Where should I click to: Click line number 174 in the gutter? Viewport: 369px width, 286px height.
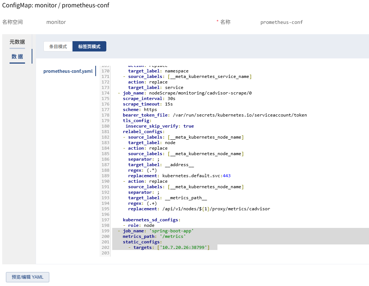[x=106, y=93]
